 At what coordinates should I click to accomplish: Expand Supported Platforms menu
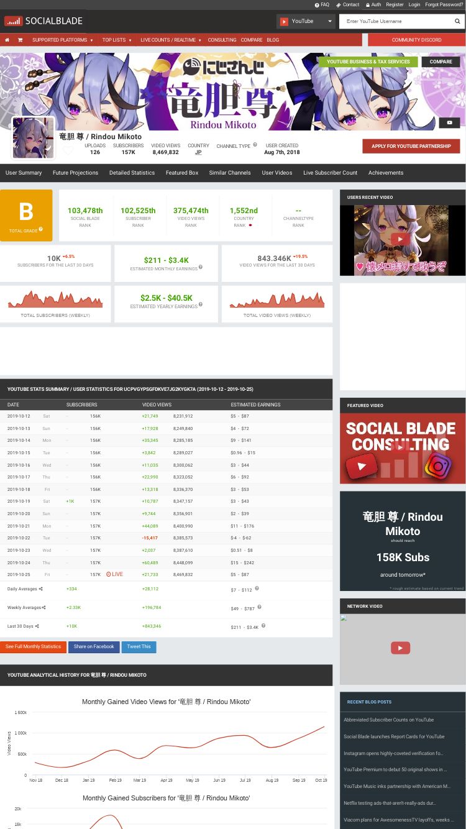63,40
